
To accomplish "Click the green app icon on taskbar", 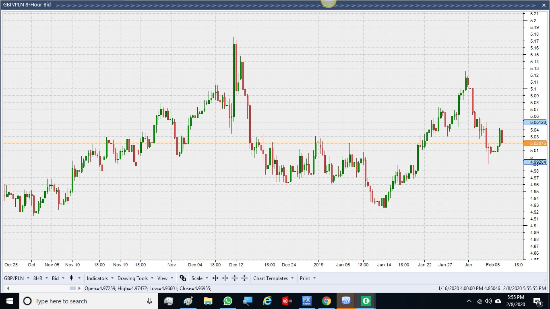I will coord(366,301).
